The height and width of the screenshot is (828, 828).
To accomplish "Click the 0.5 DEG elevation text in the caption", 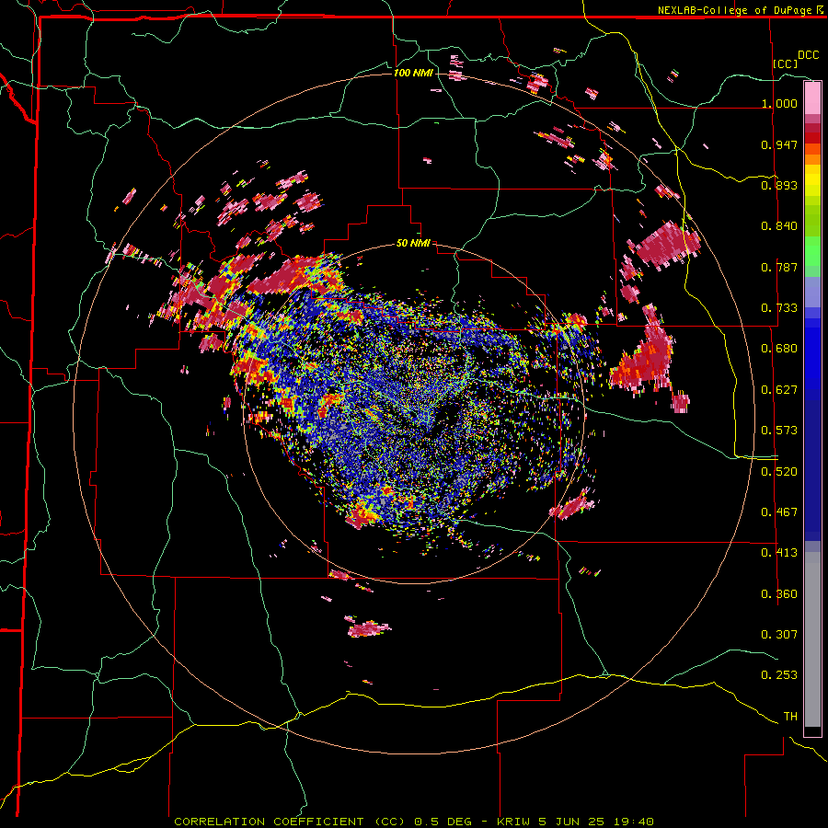I will point(443,822).
